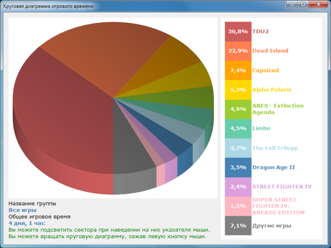Click the Все игры group name text
The height and width of the screenshot is (248, 331).
[23, 210]
